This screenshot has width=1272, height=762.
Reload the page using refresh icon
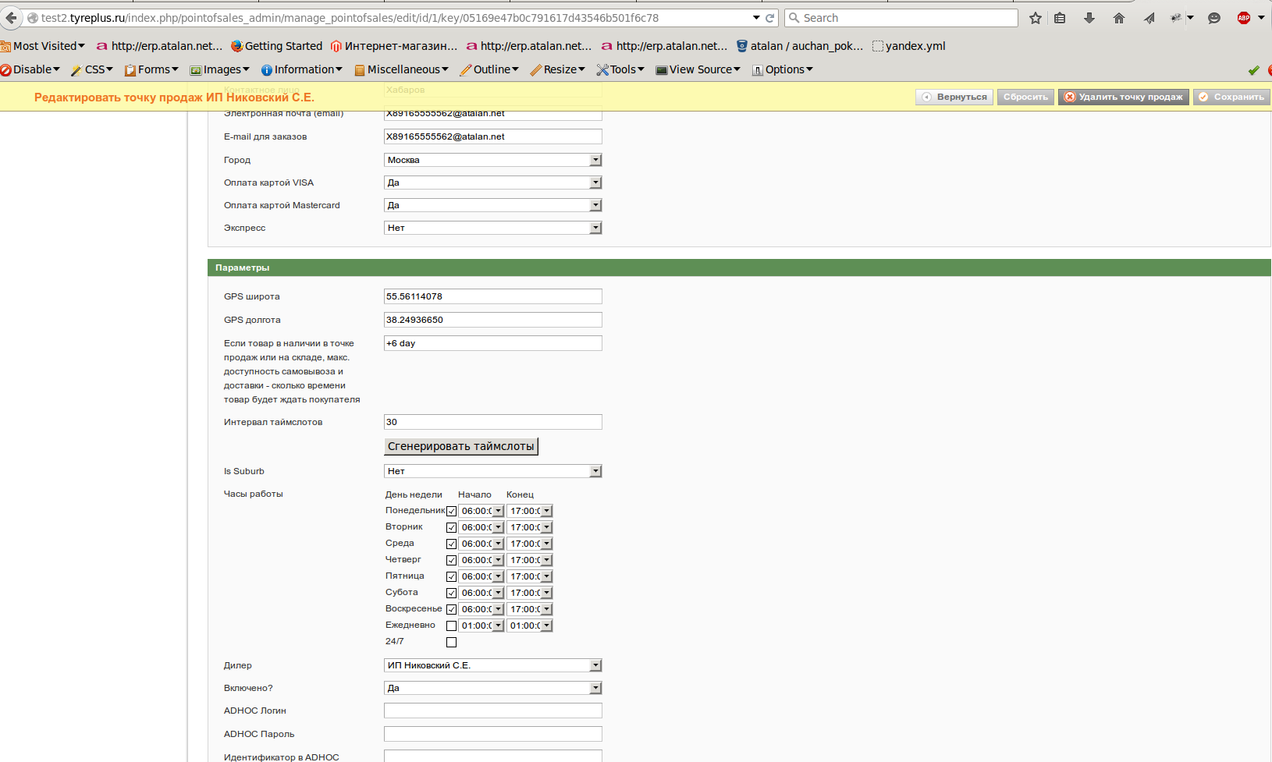pos(769,18)
